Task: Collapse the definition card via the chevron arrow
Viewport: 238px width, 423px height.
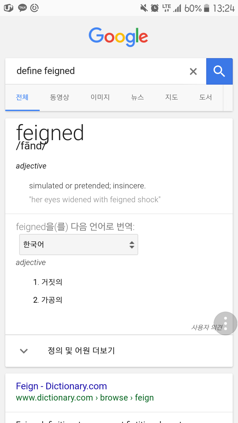Action: pos(24,351)
